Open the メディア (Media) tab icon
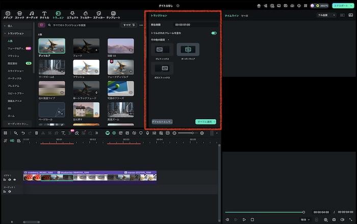 tap(8, 13)
